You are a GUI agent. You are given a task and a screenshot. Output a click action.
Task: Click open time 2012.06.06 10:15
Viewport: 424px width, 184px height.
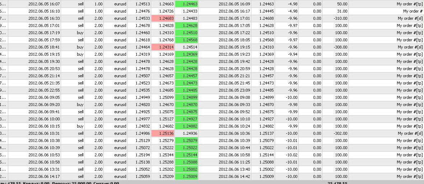(x=44, y=126)
